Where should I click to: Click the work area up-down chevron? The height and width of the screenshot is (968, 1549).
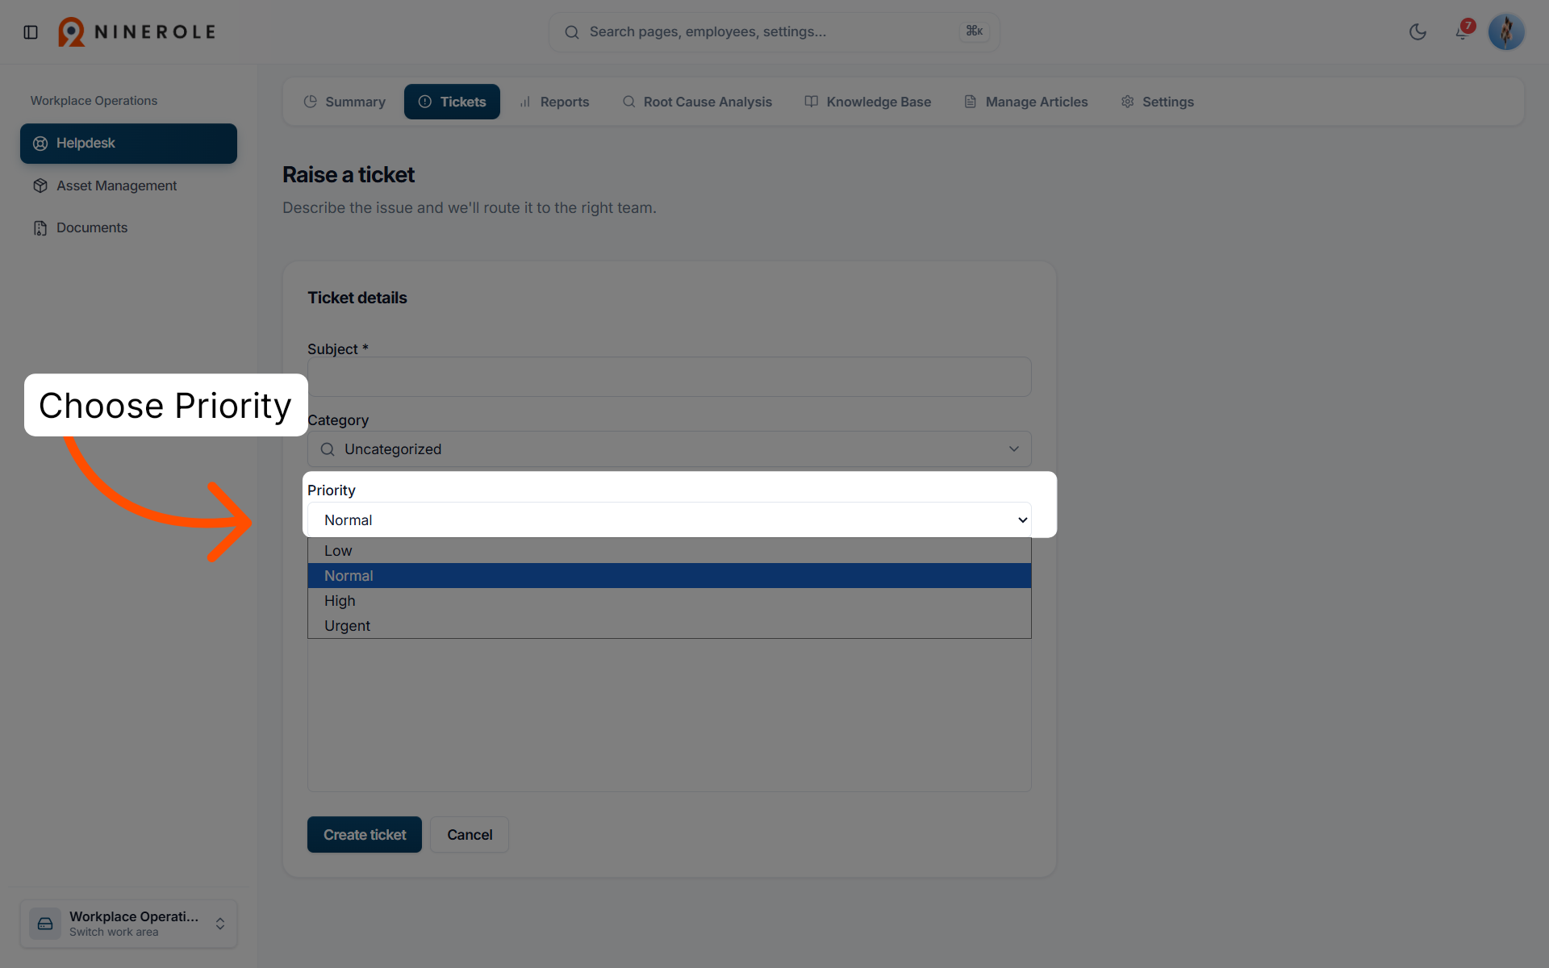(219, 924)
